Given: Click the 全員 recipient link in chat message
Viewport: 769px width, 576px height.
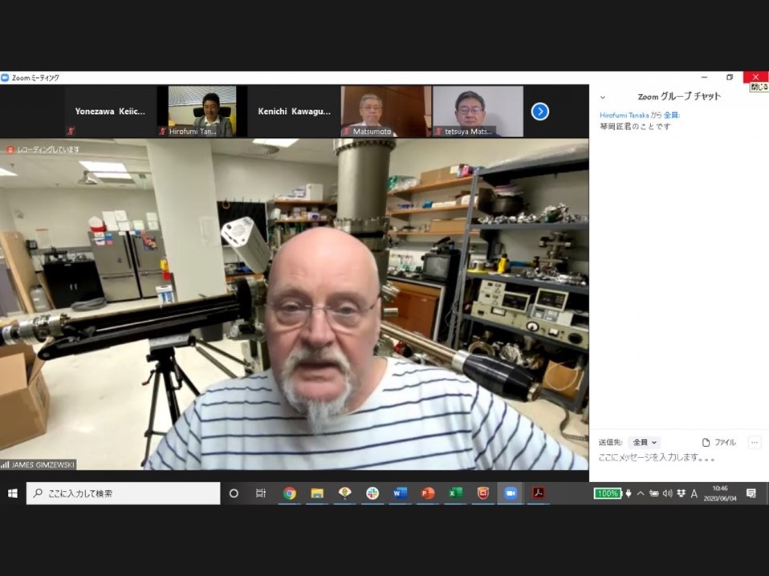Looking at the screenshot, I should pyautogui.click(x=670, y=116).
